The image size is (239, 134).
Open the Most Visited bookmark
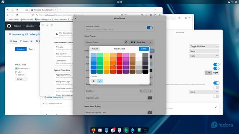coord(13,19)
